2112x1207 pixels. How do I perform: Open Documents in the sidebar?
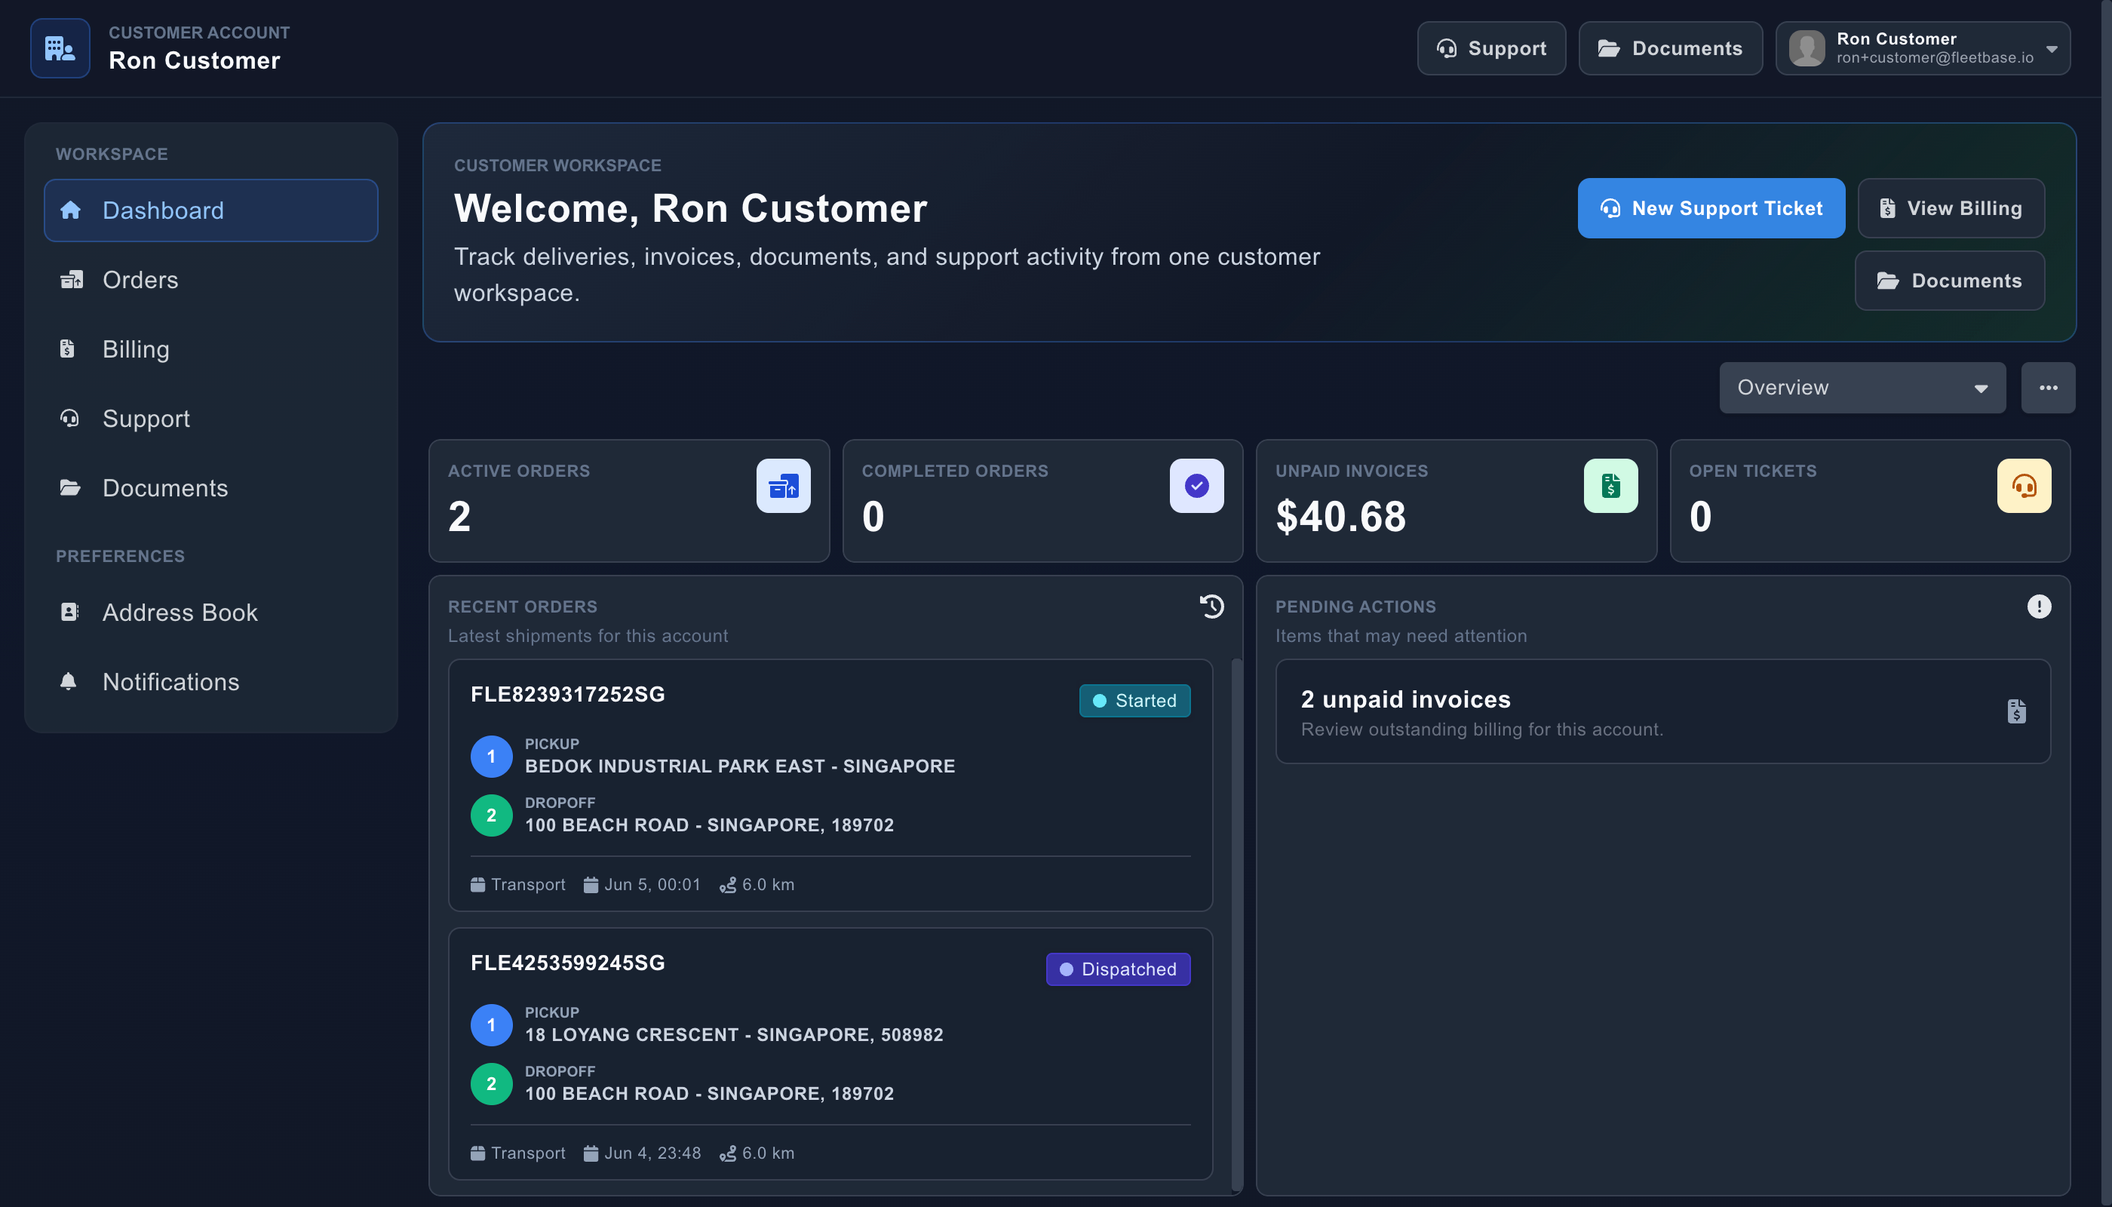coord(210,488)
